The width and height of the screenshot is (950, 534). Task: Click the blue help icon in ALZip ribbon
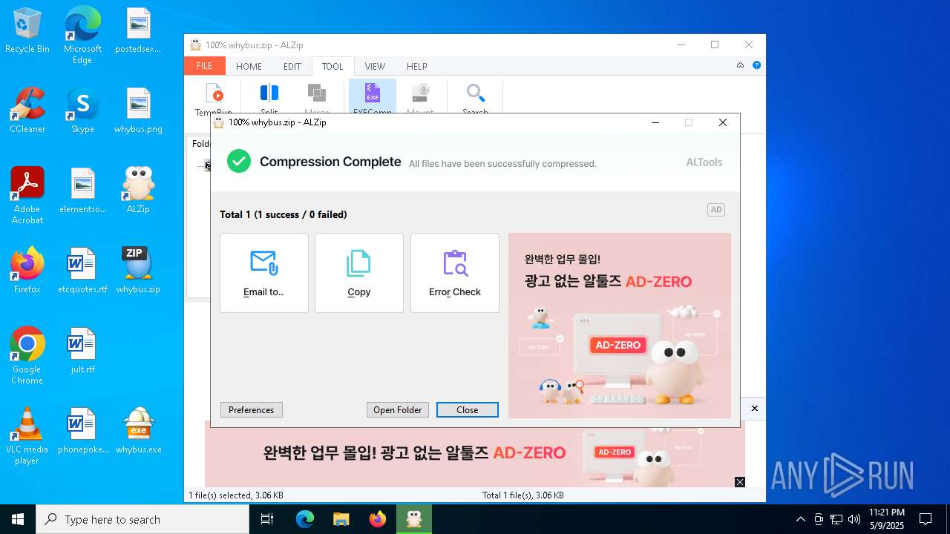pos(757,65)
